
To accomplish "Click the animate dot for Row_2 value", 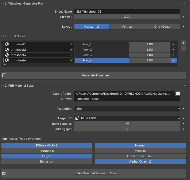I will [x=173, y=50].
